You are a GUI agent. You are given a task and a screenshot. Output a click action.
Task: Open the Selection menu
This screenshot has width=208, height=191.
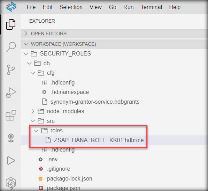pos(71,7)
